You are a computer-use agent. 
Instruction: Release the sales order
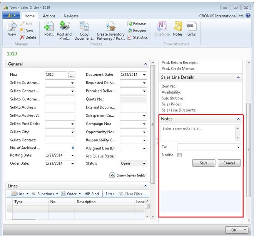click(x=137, y=23)
